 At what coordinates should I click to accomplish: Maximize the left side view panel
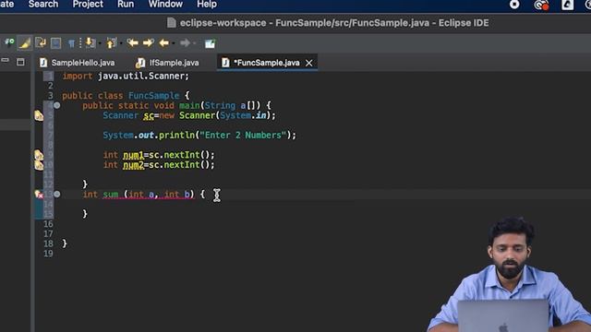point(20,62)
